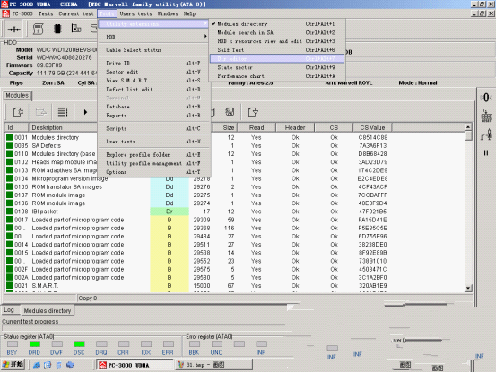Choose View S.M.A.R.T. menu entry
Image resolution: width=496 pixels, height=372 pixels.
click(x=153, y=81)
